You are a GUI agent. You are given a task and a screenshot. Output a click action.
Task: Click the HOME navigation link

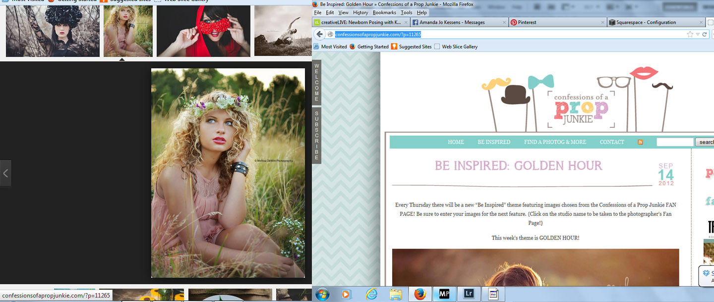point(456,142)
